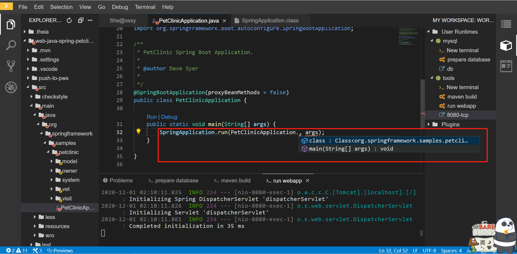Click Ln 32, Col 52 in status bar
The image size is (517, 254).
pos(393,250)
